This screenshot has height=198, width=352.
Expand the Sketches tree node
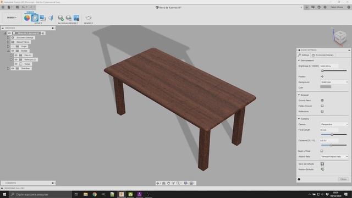[8, 68]
